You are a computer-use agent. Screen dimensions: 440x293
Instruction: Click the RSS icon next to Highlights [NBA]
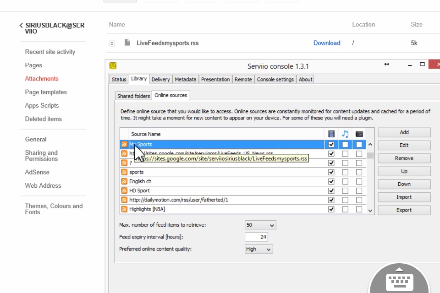click(124, 209)
